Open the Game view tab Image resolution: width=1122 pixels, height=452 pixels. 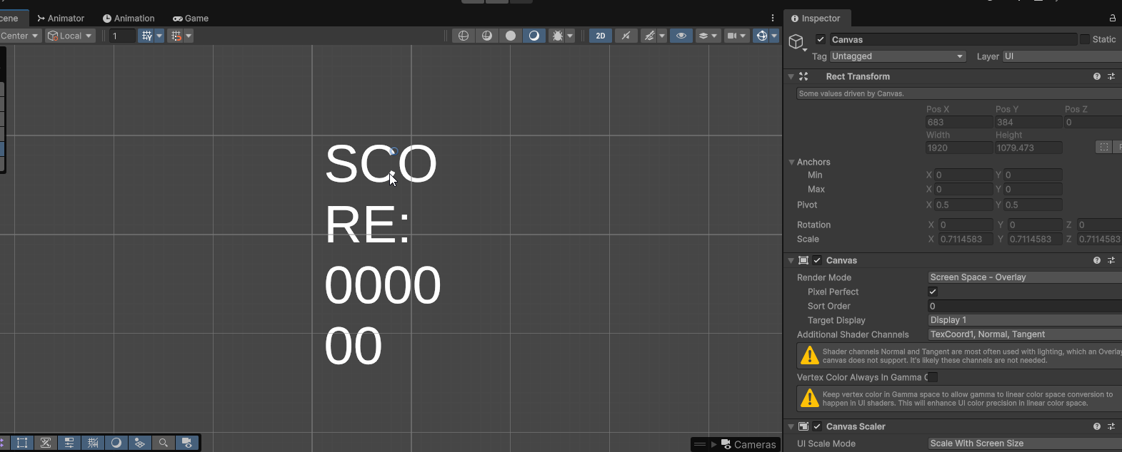coord(191,18)
